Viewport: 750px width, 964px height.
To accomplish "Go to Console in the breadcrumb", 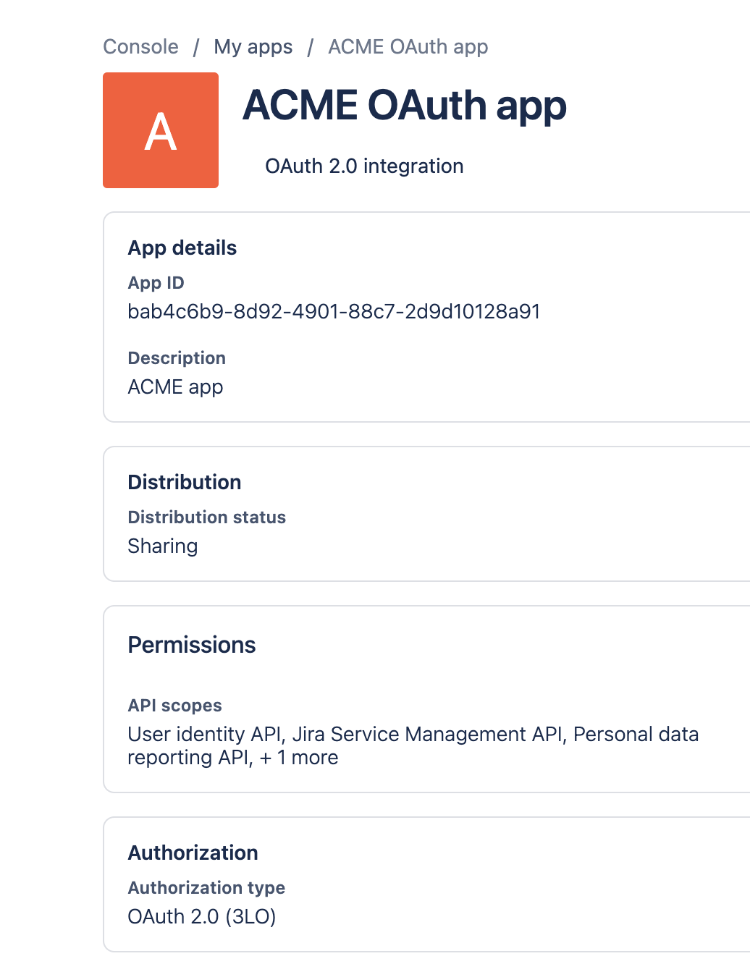I will coord(140,47).
